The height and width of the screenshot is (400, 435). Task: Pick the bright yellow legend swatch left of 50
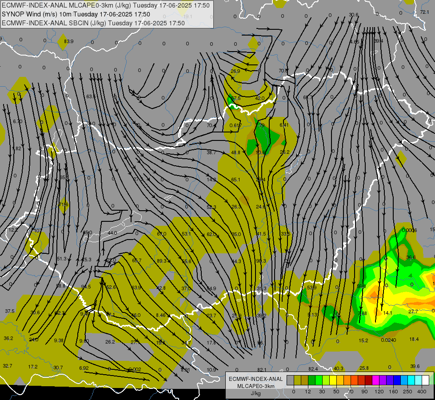333,380
